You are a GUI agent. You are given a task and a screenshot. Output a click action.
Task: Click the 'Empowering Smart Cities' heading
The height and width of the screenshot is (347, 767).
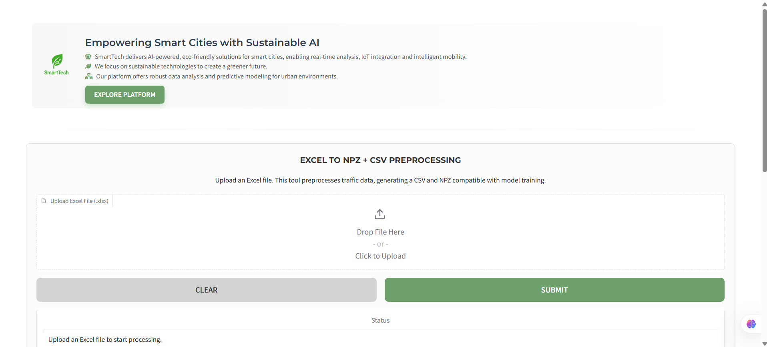tap(202, 42)
